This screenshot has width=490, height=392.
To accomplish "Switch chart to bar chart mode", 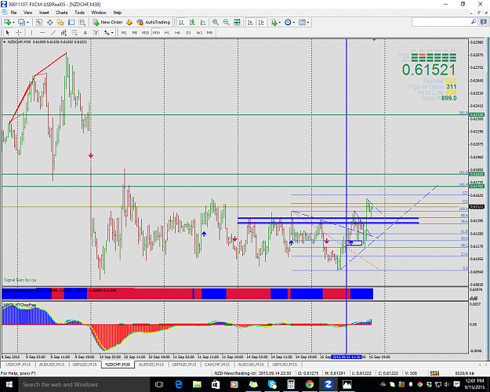I will 182,22.
